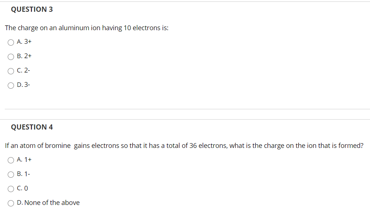Click the answer label C. 2-

pyautogui.click(x=24, y=70)
